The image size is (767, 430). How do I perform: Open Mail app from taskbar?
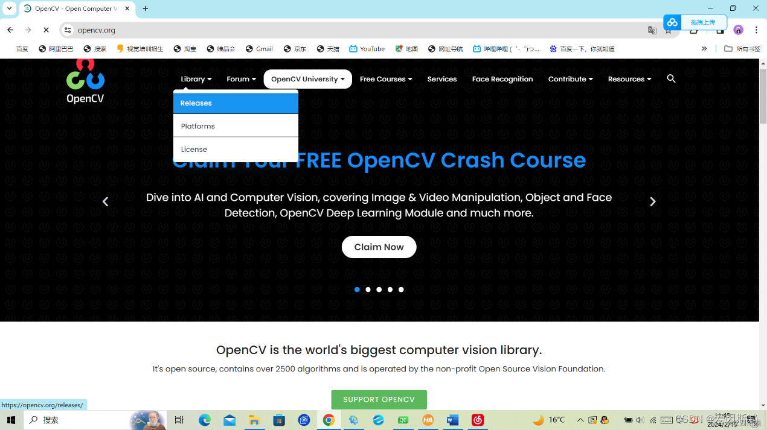pyautogui.click(x=229, y=420)
